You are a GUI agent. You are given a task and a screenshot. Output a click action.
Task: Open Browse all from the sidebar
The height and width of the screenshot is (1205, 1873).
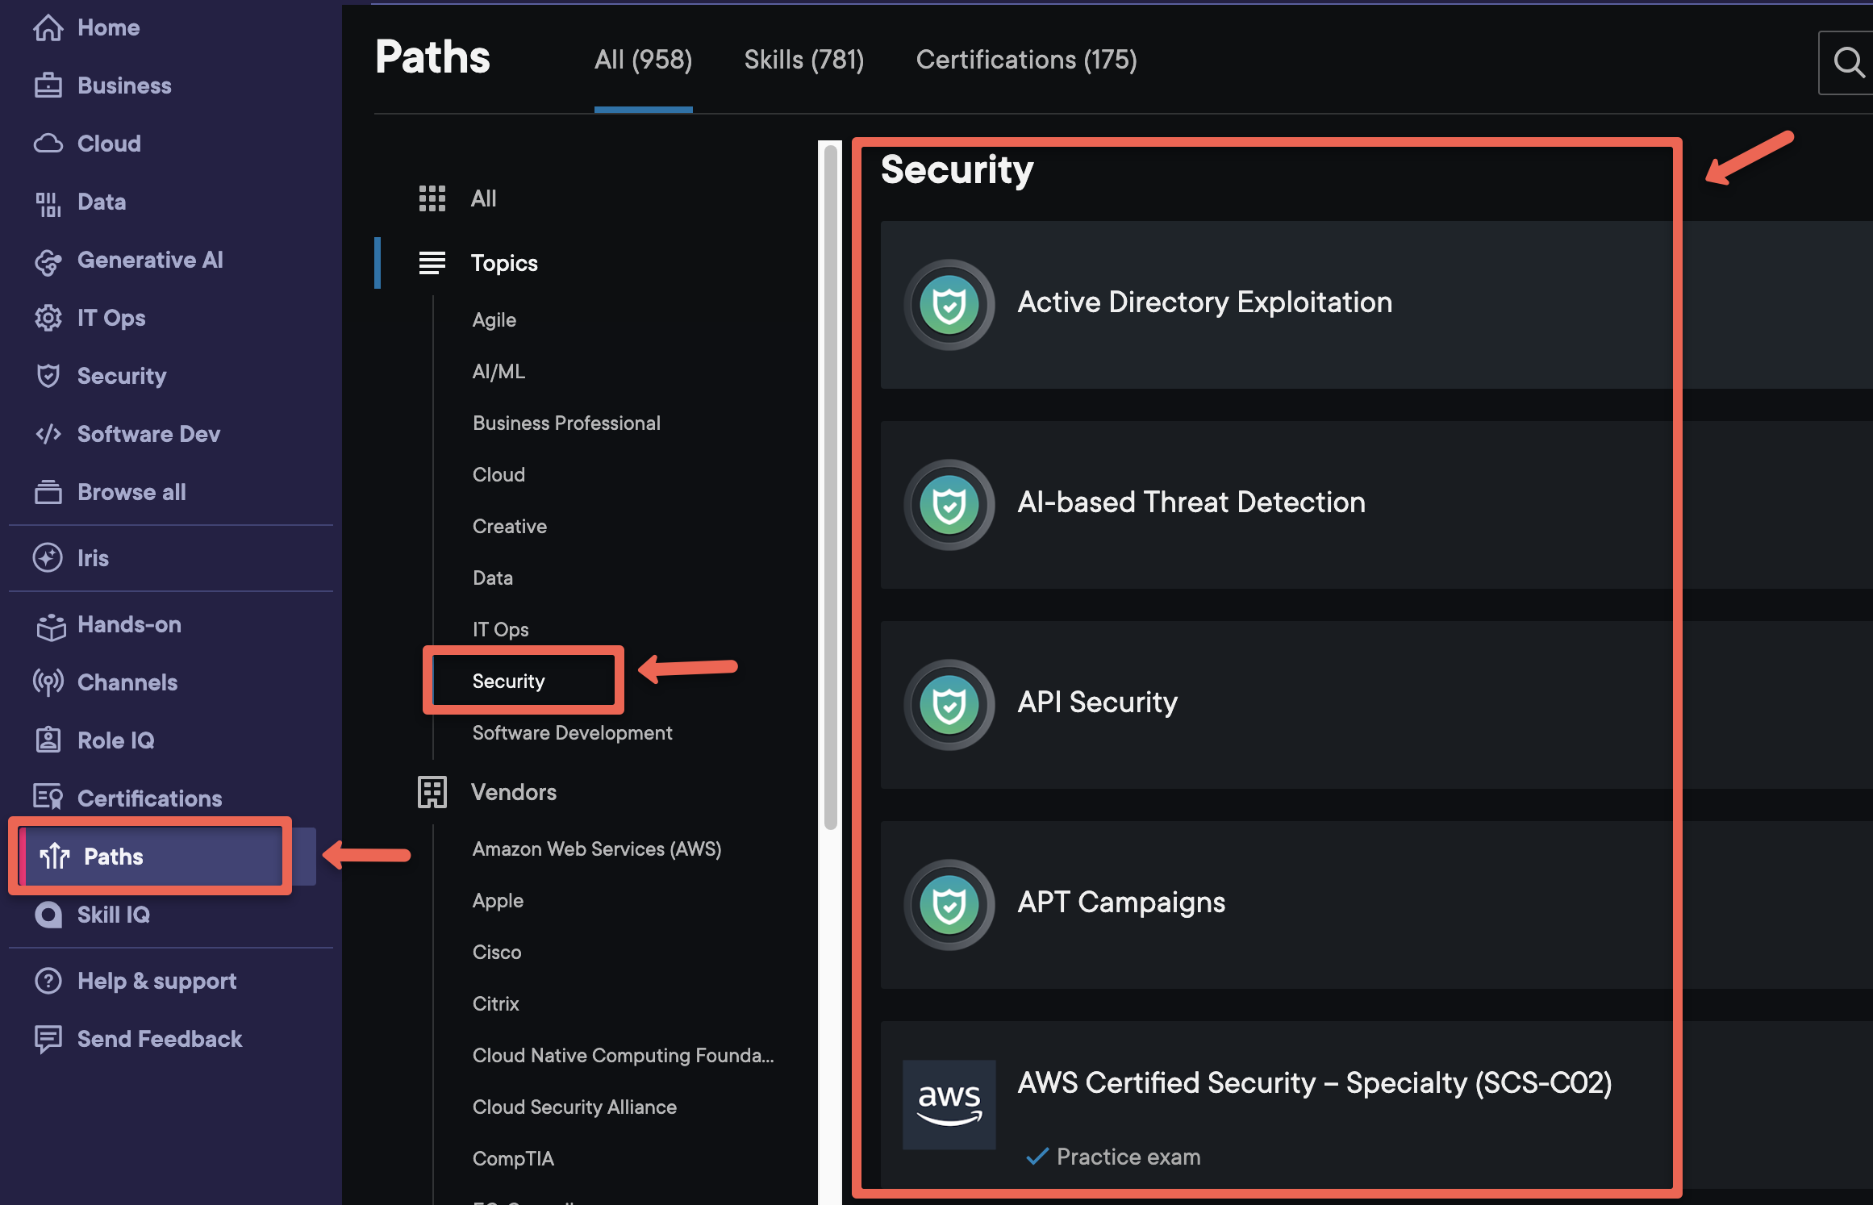tap(131, 491)
